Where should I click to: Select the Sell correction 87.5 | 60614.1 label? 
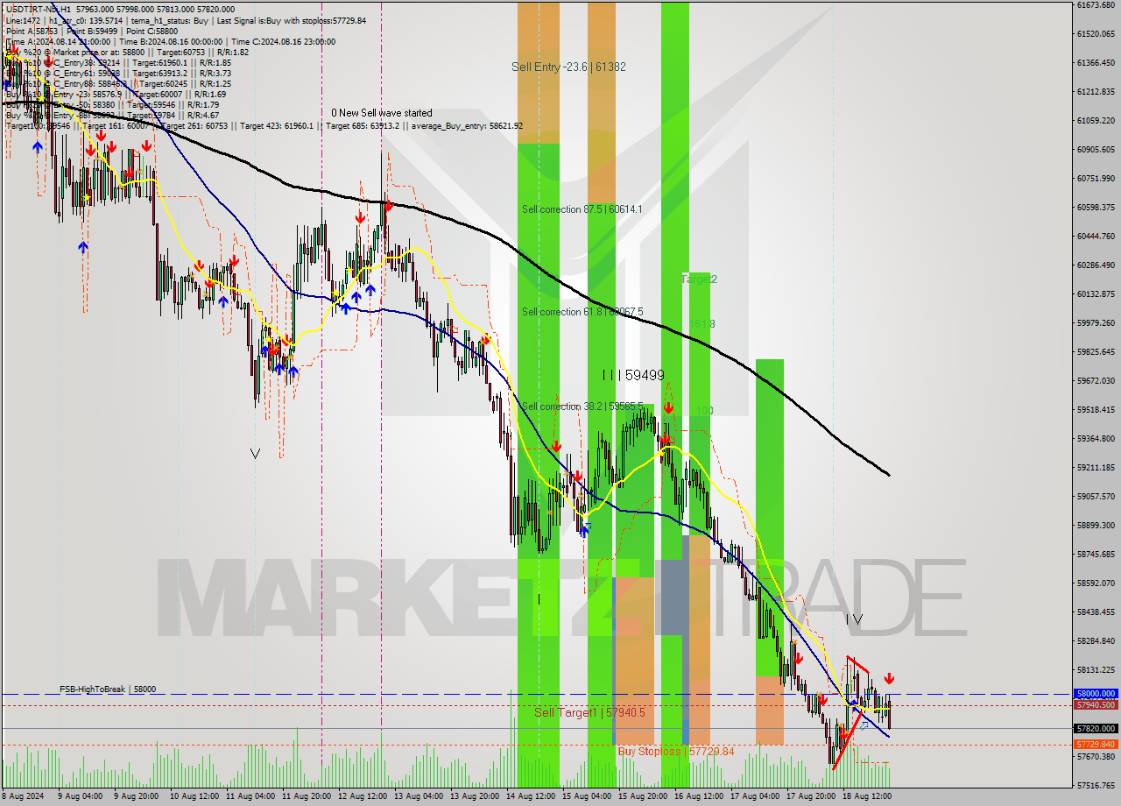click(582, 209)
